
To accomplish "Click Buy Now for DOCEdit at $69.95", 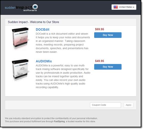I will pos(108,35).
